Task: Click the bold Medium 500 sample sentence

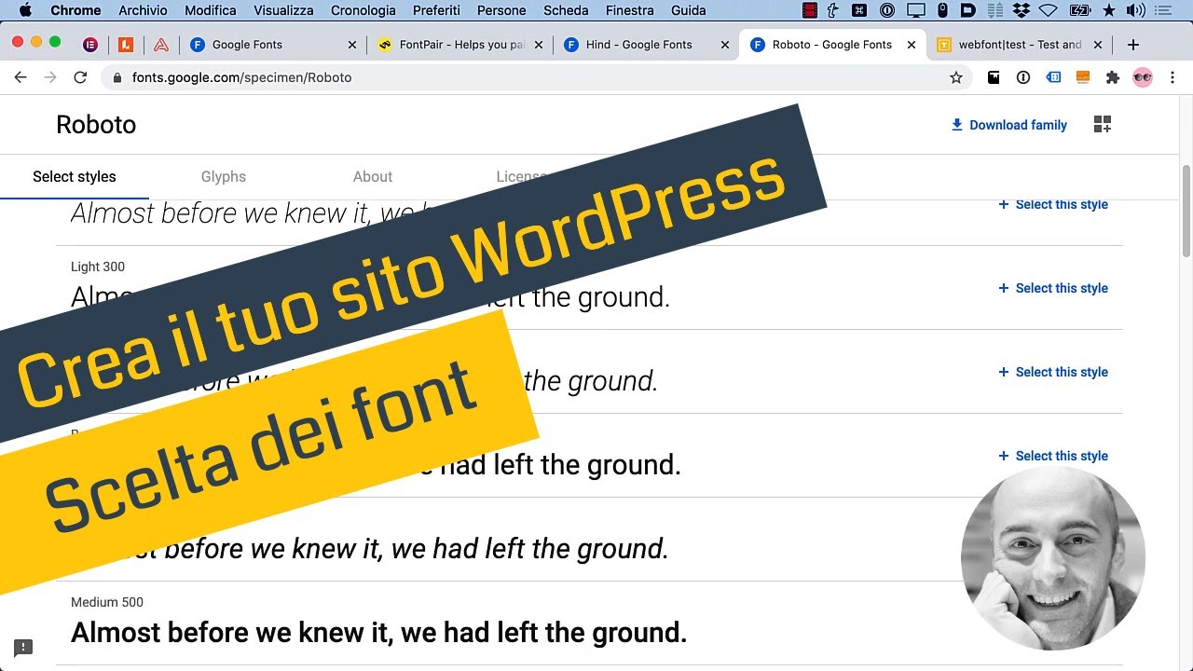Action: (379, 633)
